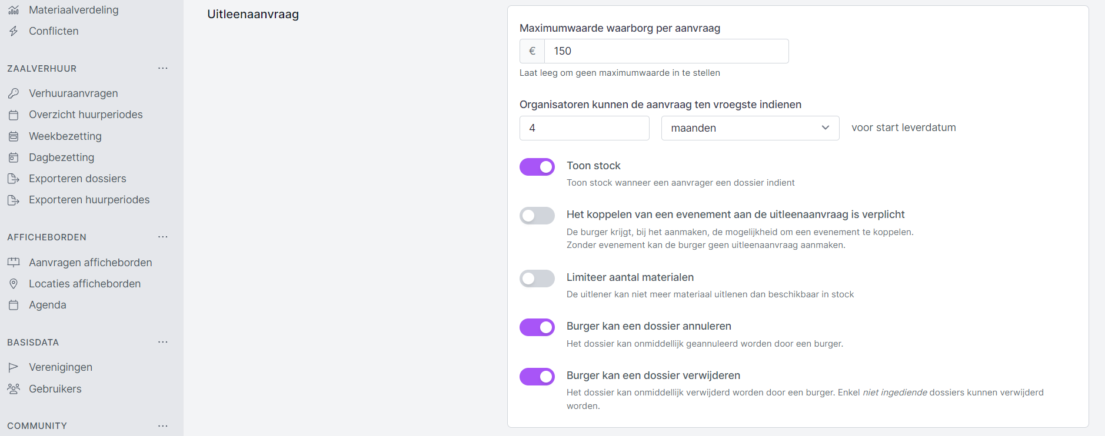Click the maximum waarborg amount field
1105x436 pixels.
click(x=666, y=51)
